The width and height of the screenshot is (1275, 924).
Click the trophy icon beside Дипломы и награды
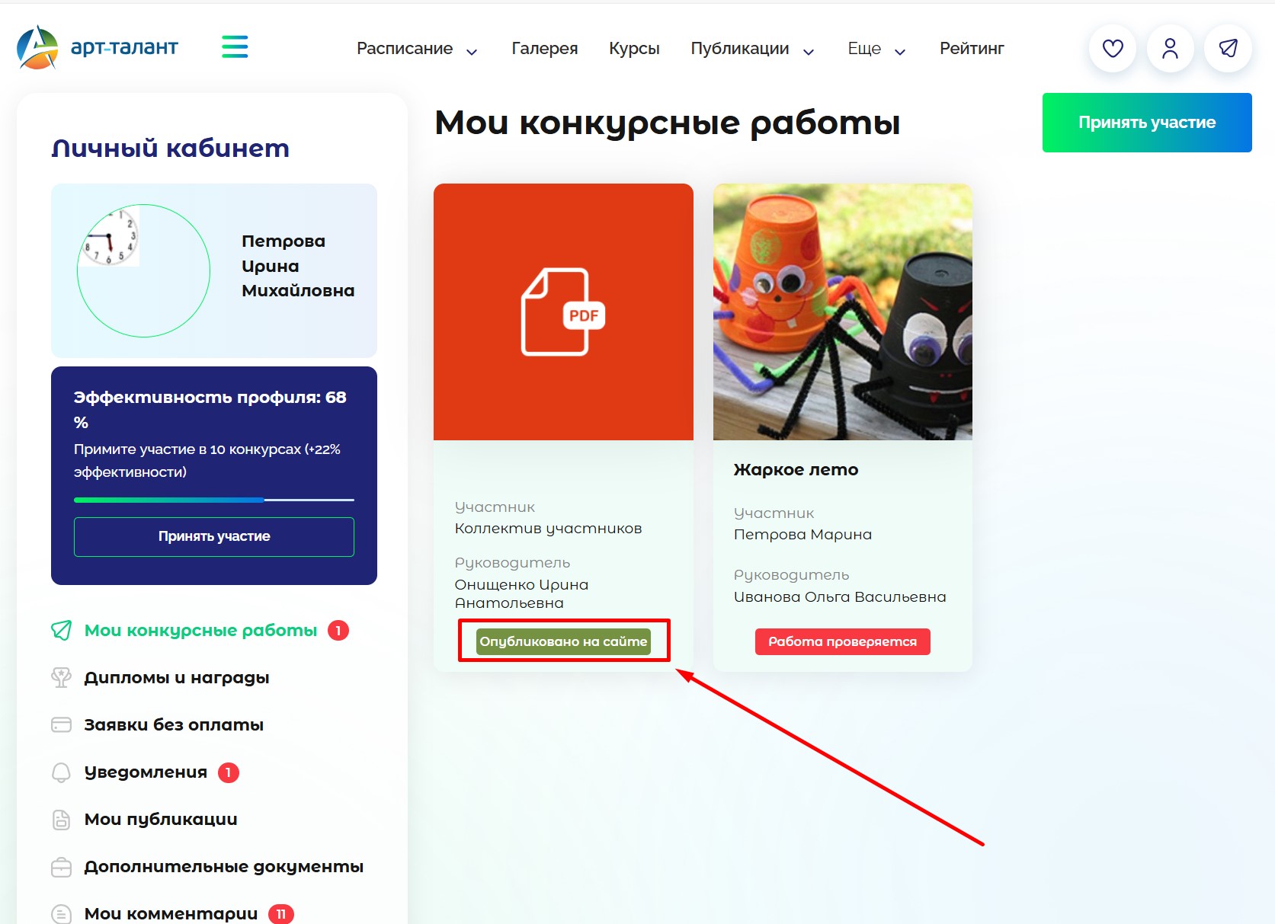61,677
